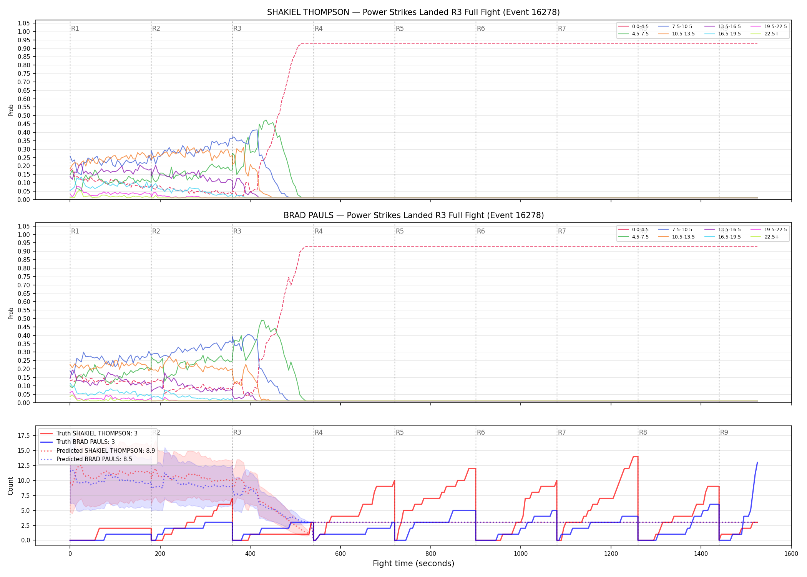The width and height of the screenshot is (807, 577).
Task: Click x-axis tick label 800
Action: pyautogui.click(x=430, y=554)
